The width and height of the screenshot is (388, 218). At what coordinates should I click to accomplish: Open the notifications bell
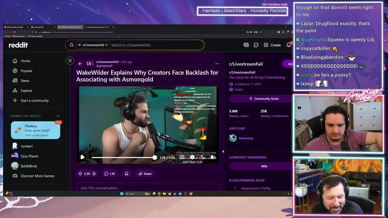[289, 45]
